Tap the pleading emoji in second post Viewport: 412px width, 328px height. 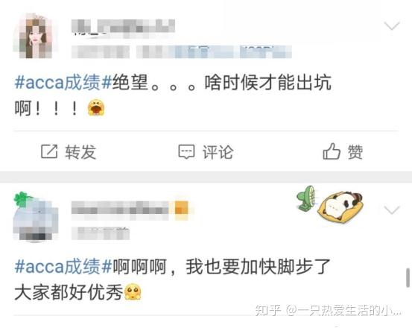pos(133,291)
